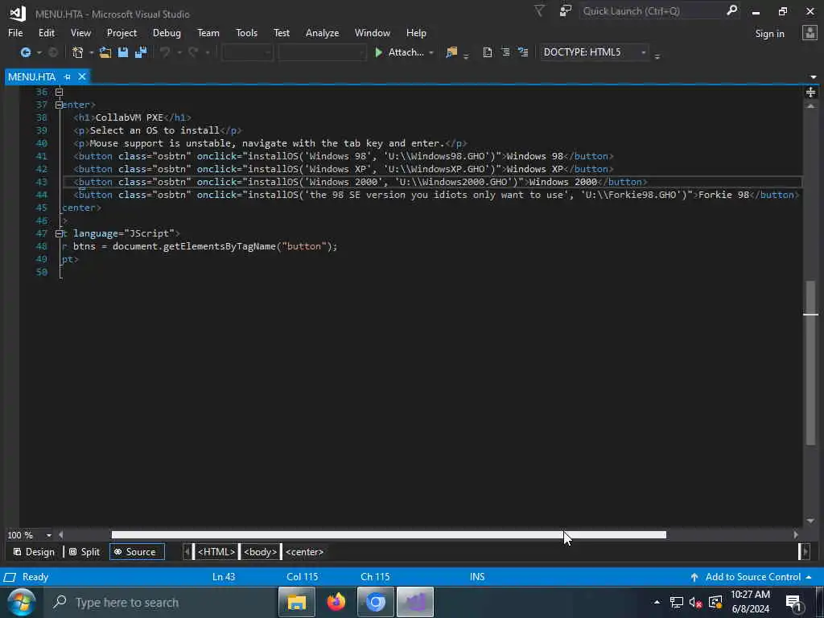This screenshot has width=824, height=618.
Task: Open the Window menu
Action: coord(372,32)
